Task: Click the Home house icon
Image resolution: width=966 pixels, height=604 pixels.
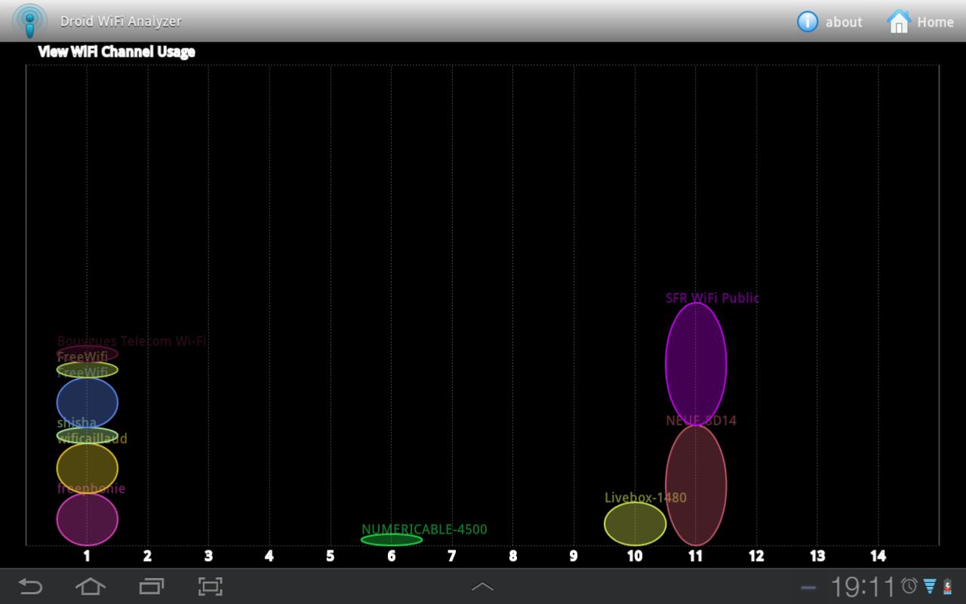Action: pyautogui.click(x=898, y=21)
